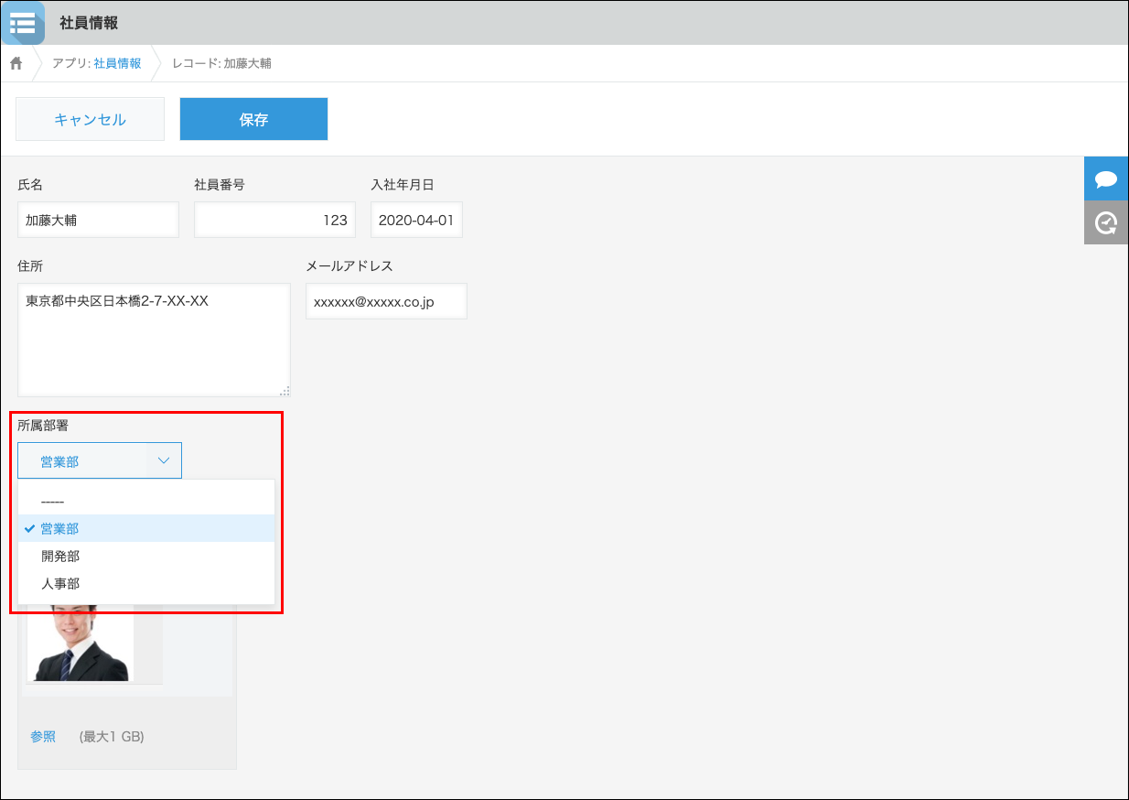Click the 氏名 field containing 加藤大輔
1129x800 pixels.
pos(98,220)
